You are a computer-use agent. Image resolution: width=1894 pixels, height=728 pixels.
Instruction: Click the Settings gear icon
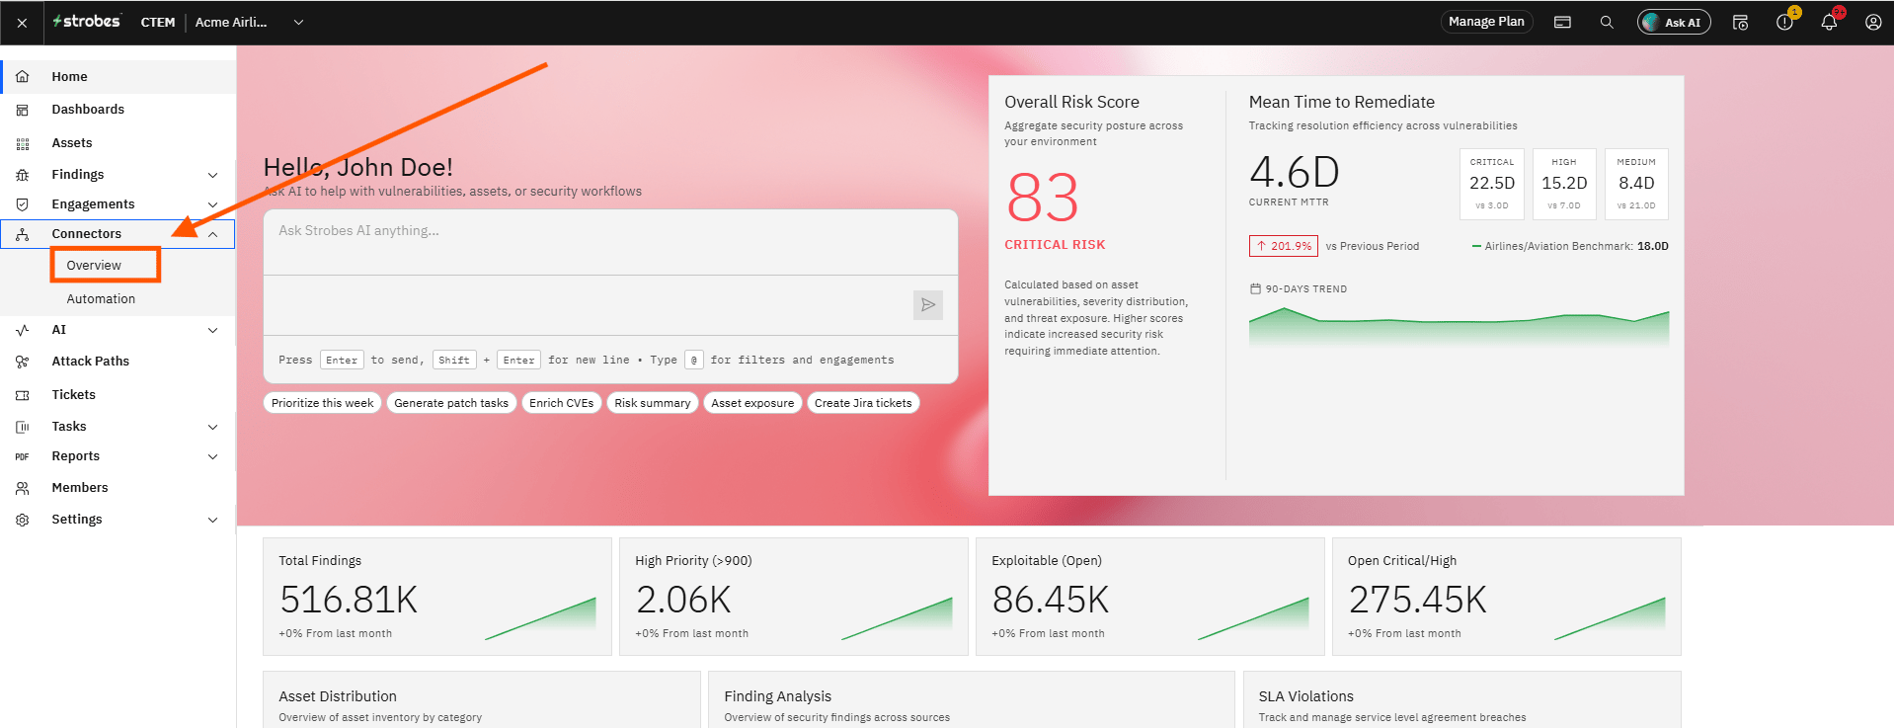tap(22, 520)
